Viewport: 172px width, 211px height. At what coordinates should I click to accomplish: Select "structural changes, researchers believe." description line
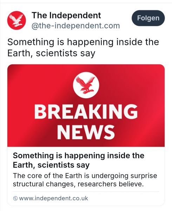pos(78,184)
